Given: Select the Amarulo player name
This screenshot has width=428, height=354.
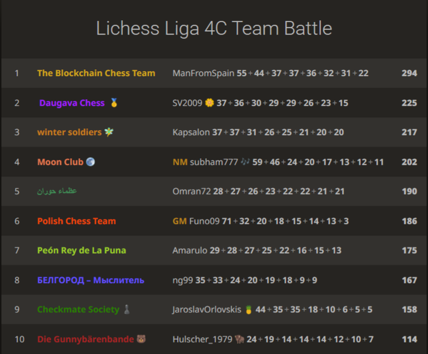Looking at the screenshot, I should (189, 250).
